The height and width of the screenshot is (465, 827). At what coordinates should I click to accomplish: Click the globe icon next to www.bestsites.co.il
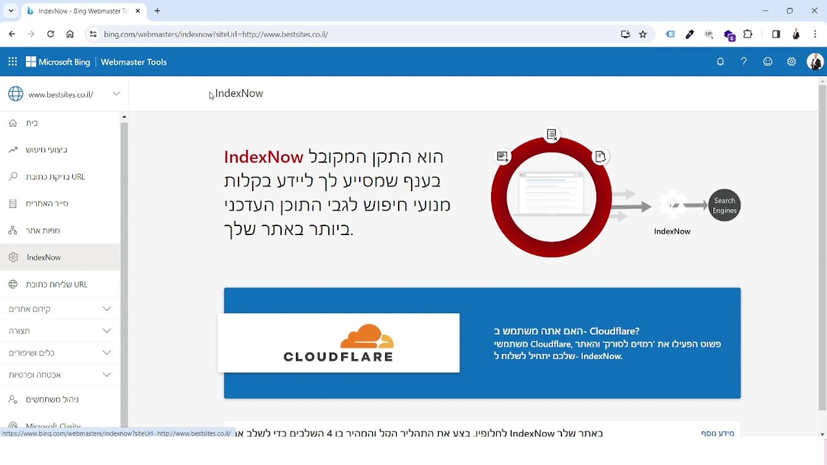pos(16,94)
